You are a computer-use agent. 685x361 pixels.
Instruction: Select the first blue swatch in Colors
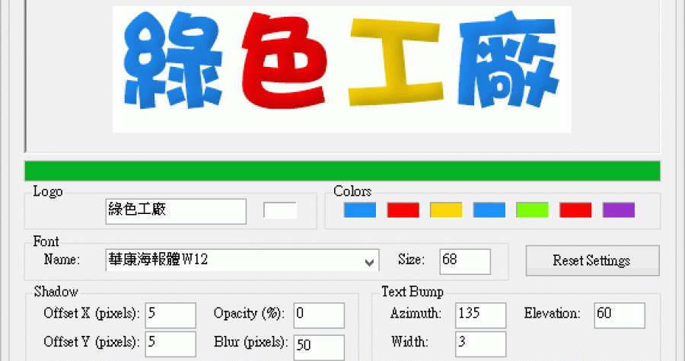coord(359,210)
